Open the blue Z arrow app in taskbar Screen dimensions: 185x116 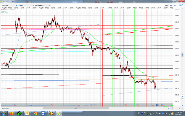pyautogui.click(x=43, y=114)
